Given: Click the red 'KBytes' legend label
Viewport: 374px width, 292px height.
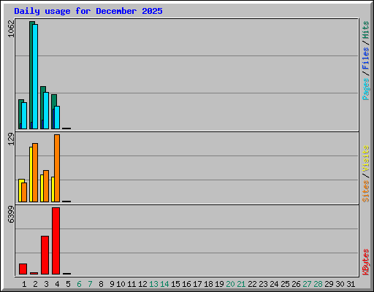Looking at the screenshot, I should pos(366,262).
